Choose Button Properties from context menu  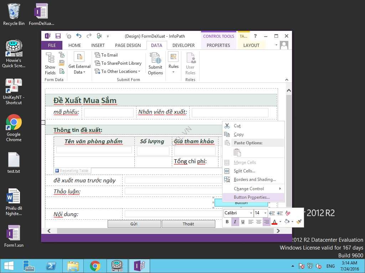click(x=252, y=197)
